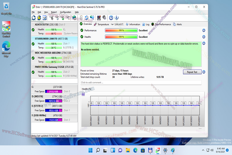Click the document report toolbar icon
This screenshot has height=155, width=232.
(x=81, y=18)
